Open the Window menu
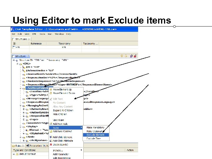The width and height of the screenshot is (212, 159). pos(59,34)
